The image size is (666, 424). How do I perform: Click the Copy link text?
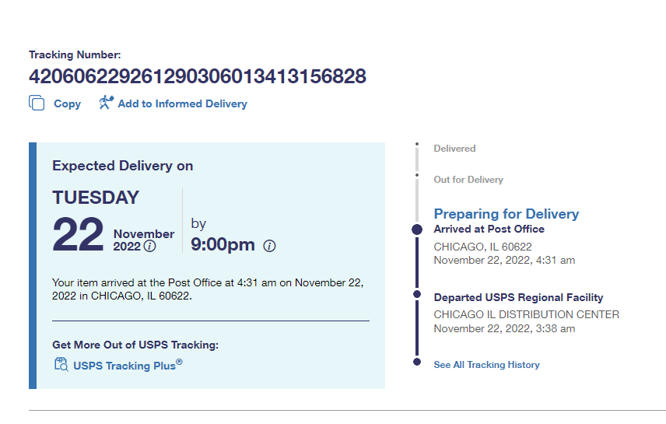(67, 103)
